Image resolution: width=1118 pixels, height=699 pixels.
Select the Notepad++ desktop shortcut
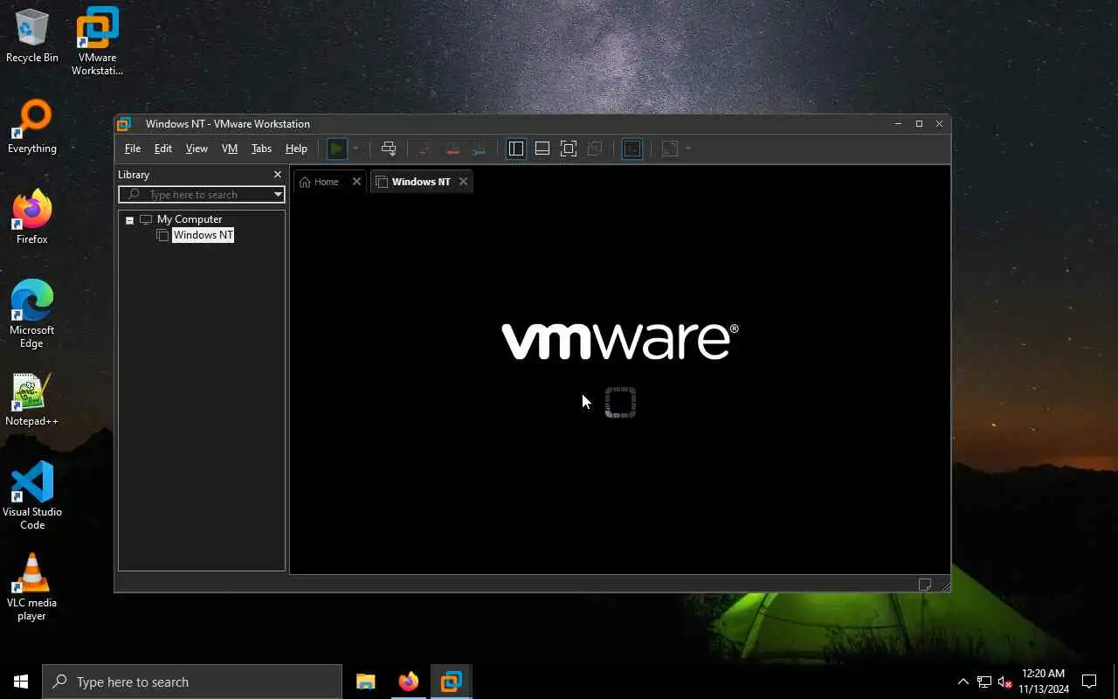coord(32,400)
